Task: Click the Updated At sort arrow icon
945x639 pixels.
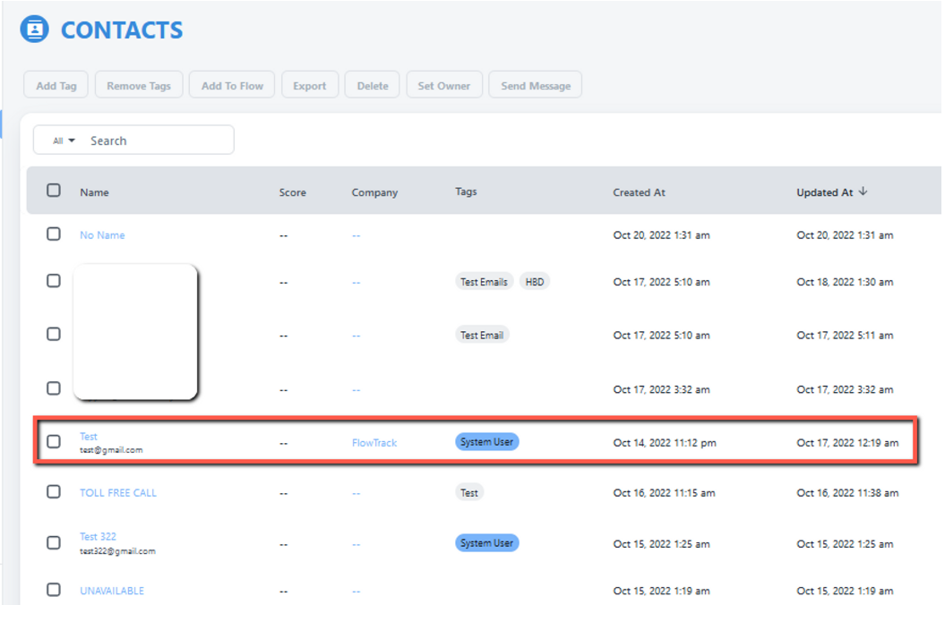Action: [x=862, y=191]
